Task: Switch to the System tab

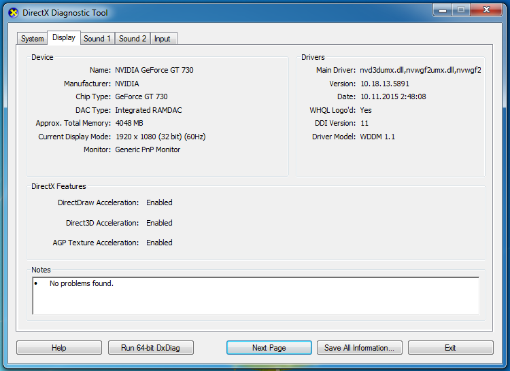Action: point(32,39)
